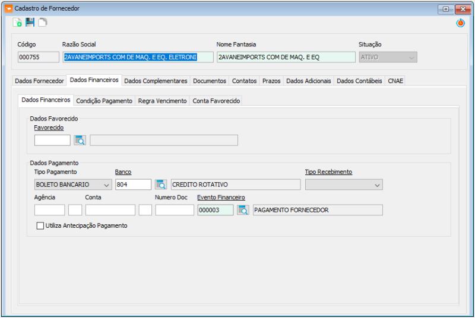Open Dados Complementares tab
Viewport: 475px width, 318px height.
tap(156, 81)
